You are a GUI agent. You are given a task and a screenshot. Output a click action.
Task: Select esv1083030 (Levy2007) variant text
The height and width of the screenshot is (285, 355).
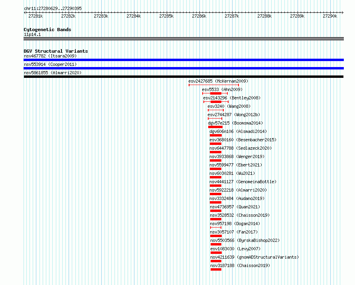point(235,249)
